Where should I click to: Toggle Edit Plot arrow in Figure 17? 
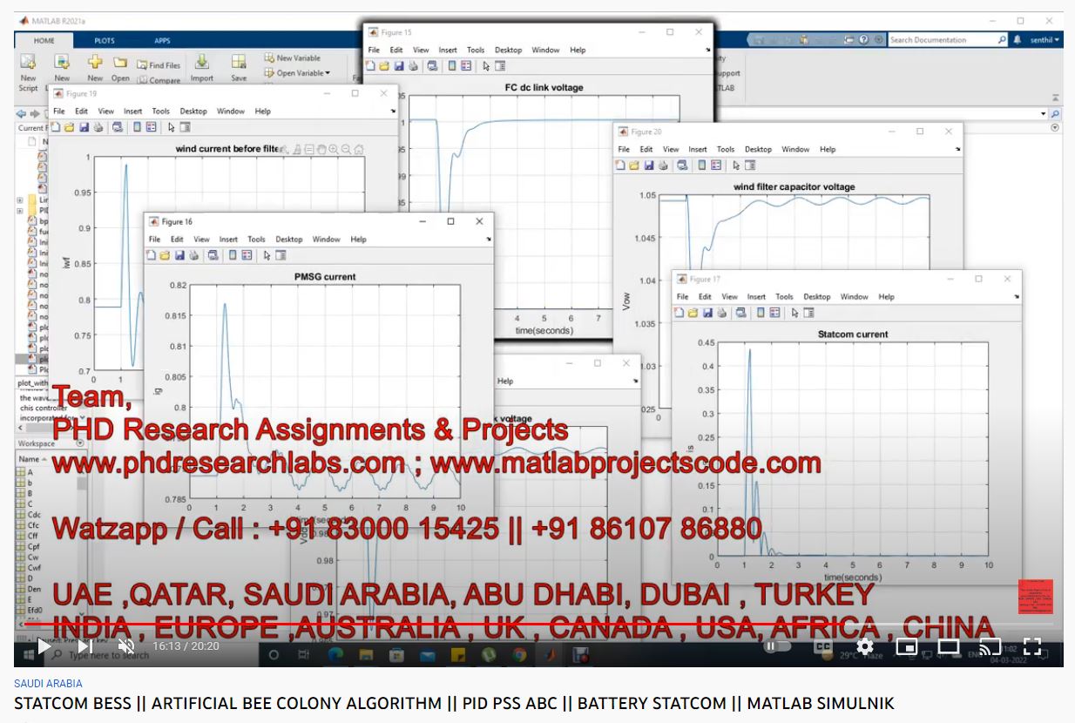794,313
